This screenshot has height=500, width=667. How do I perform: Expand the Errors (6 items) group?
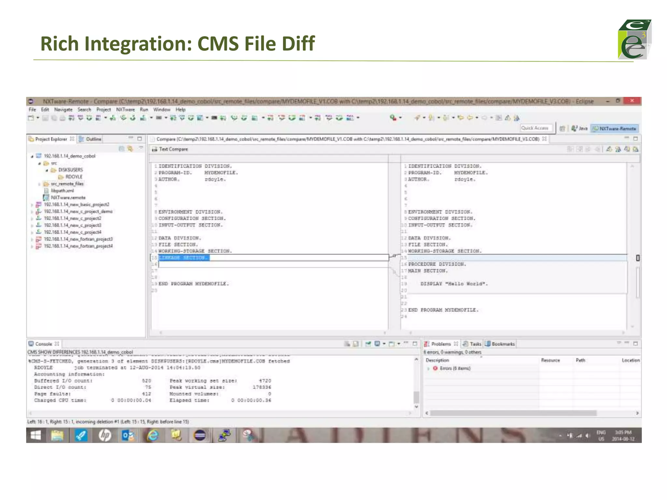click(x=428, y=368)
